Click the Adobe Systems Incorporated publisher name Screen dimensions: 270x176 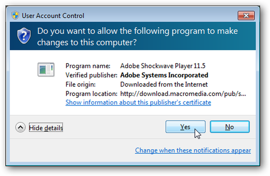pos(164,75)
